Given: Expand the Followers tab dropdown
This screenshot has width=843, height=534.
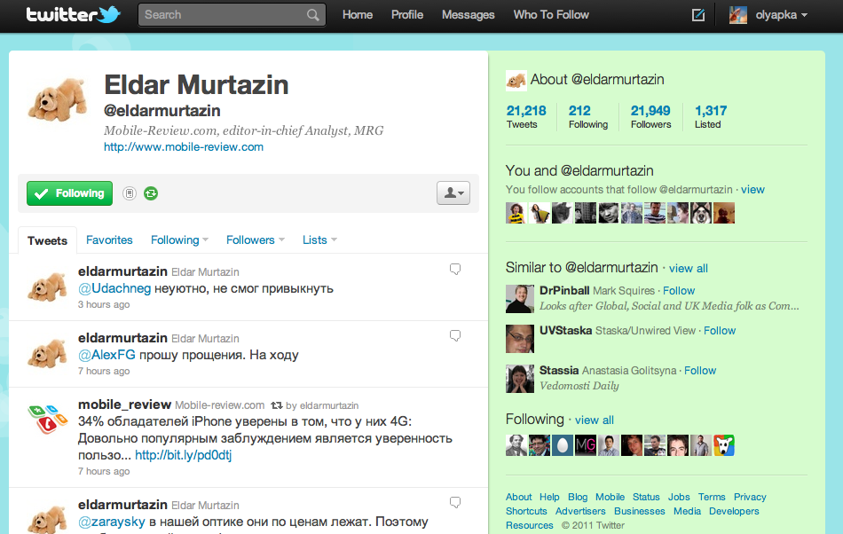Looking at the screenshot, I should (x=281, y=240).
